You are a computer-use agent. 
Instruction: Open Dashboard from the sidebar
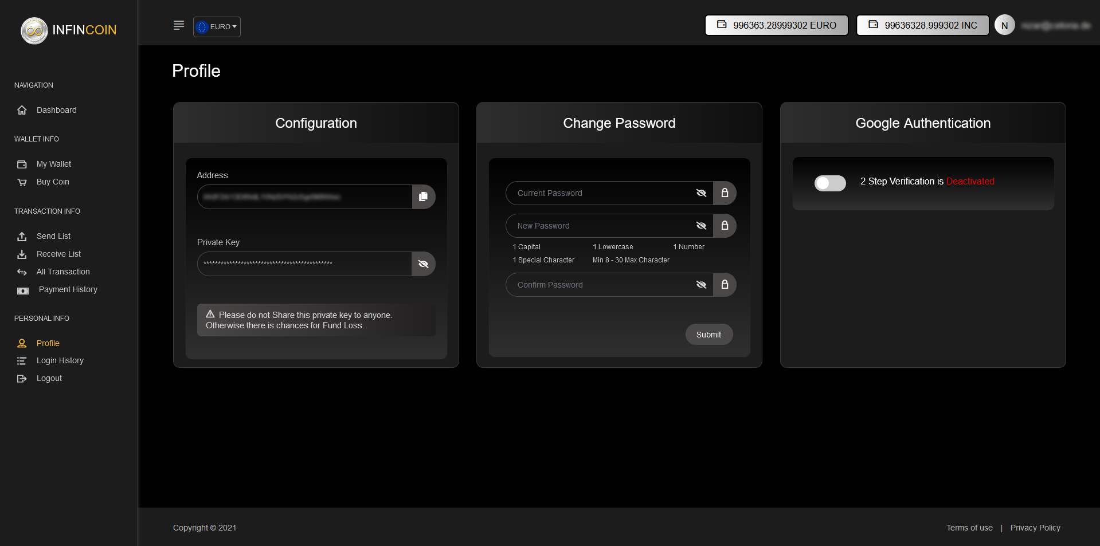pyautogui.click(x=56, y=110)
